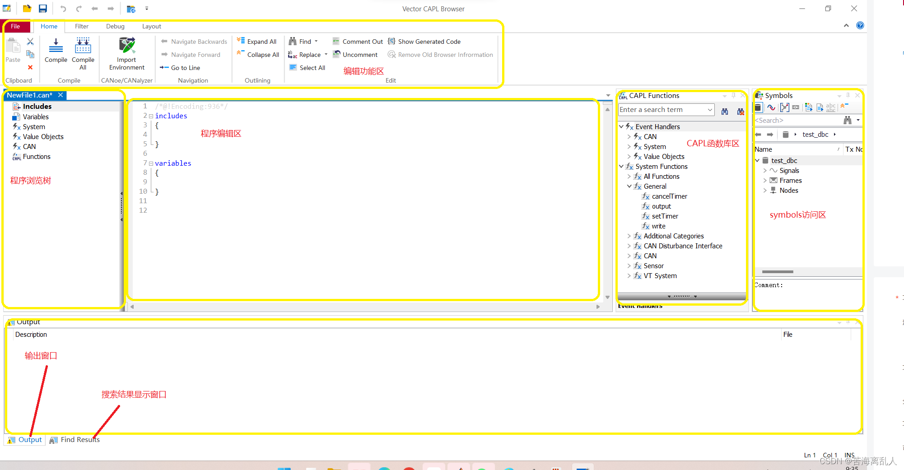904x470 pixels.
Task: Click the database icon in Symbols toolbar
Action: coord(759,107)
